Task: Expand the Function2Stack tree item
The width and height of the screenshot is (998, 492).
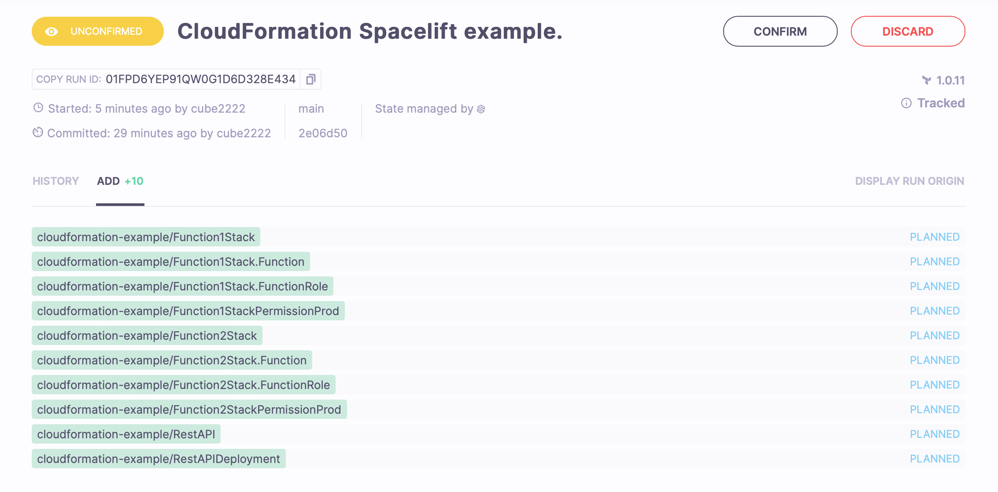Action: point(147,336)
